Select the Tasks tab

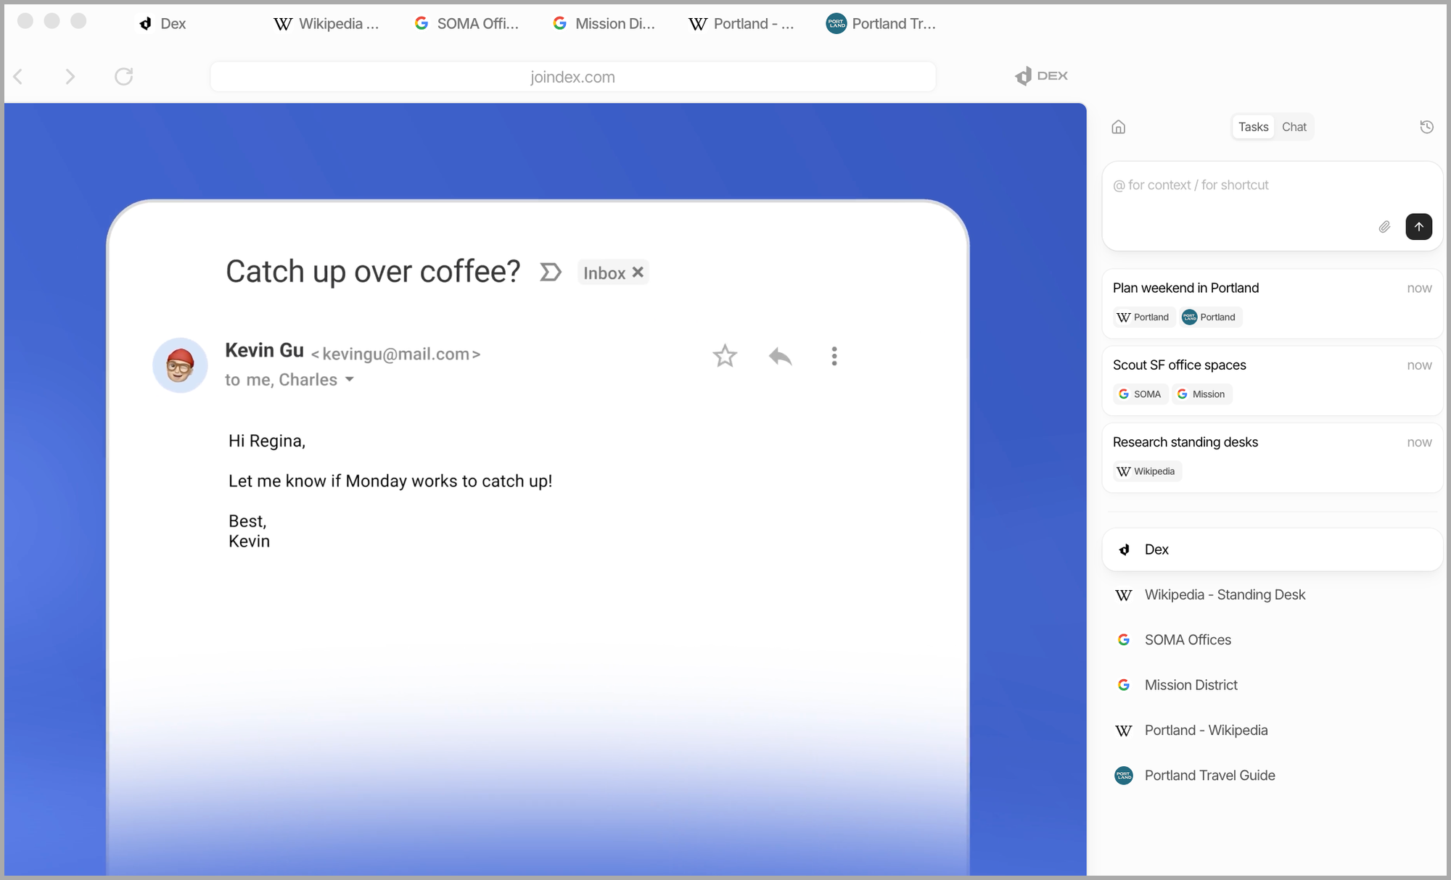coord(1253,127)
